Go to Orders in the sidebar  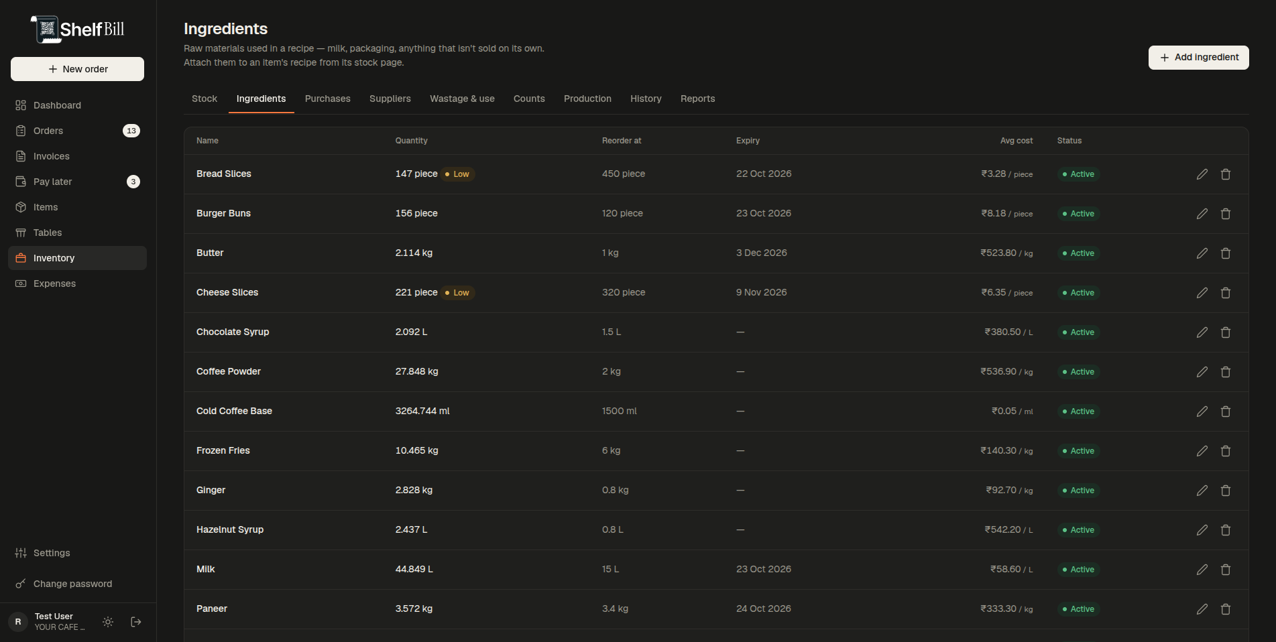[x=77, y=131]
